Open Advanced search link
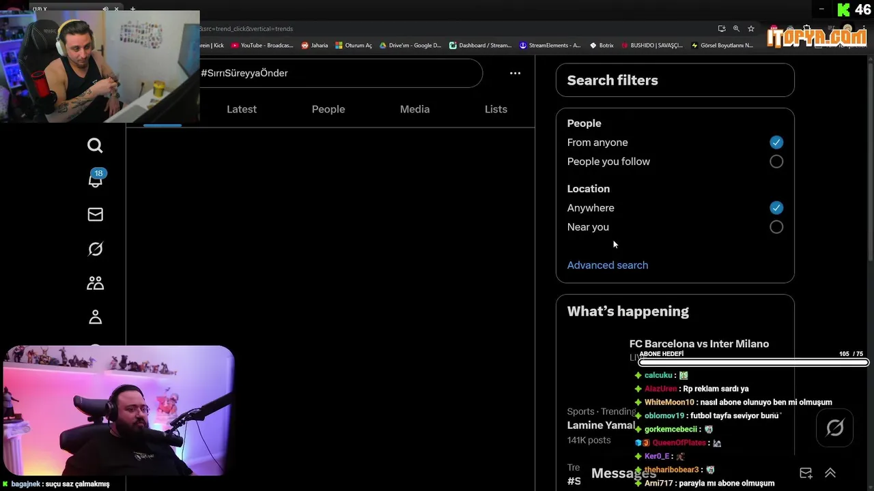 click(608, 265)
